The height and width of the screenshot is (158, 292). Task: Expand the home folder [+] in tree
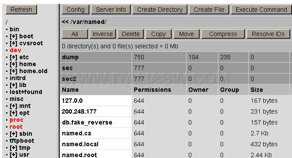tap(14, 64)
